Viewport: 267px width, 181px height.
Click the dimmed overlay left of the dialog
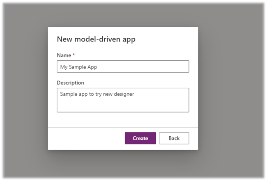[x=25, y=90]
